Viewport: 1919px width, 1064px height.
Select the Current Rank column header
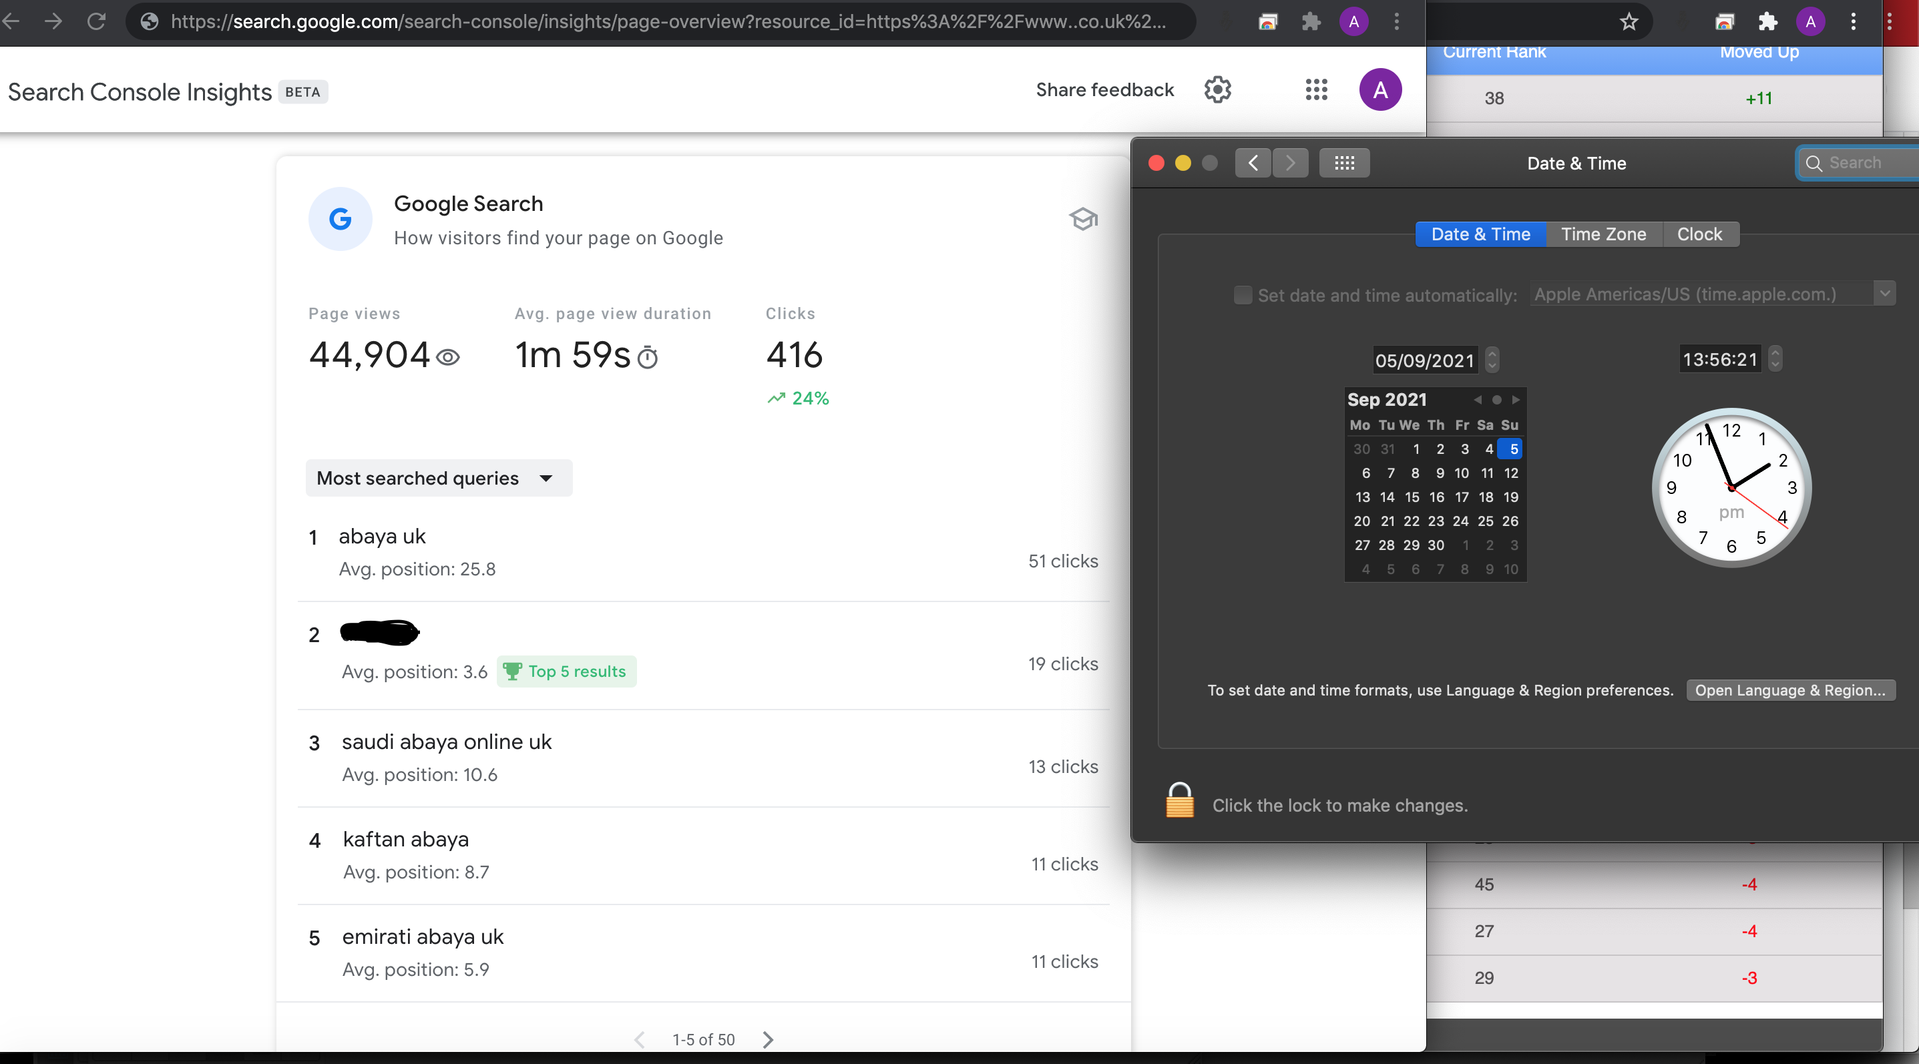1494,52
